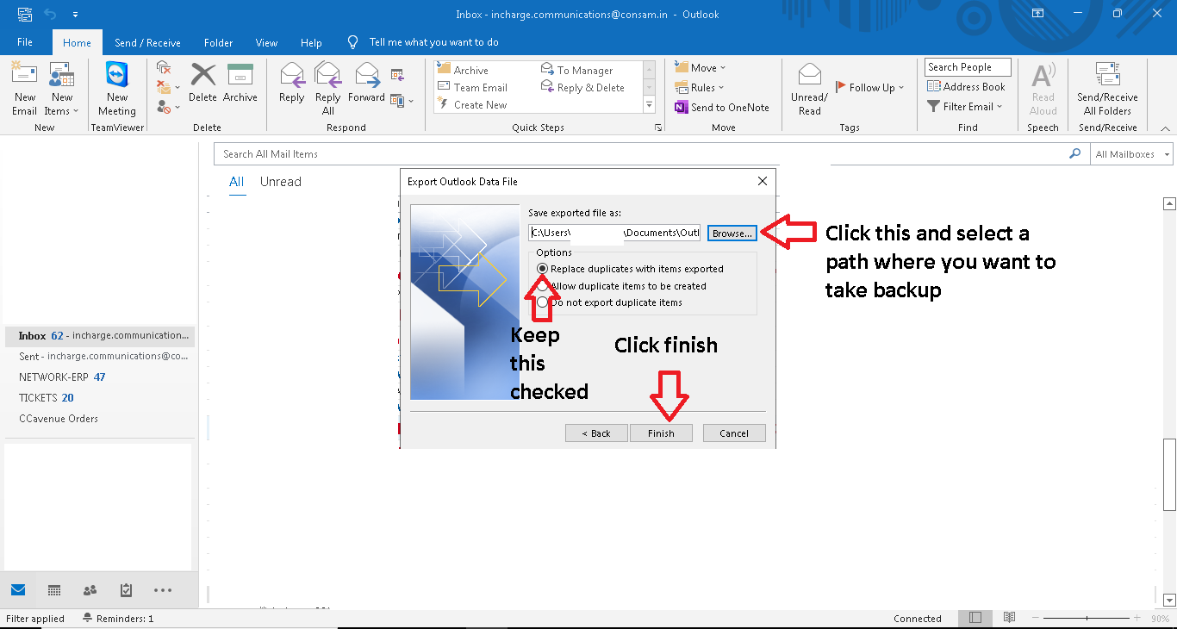The width and height of the screenshot is (1177, 629).
Task: Open the Move dropdown
Action: [x=701, y=67]
